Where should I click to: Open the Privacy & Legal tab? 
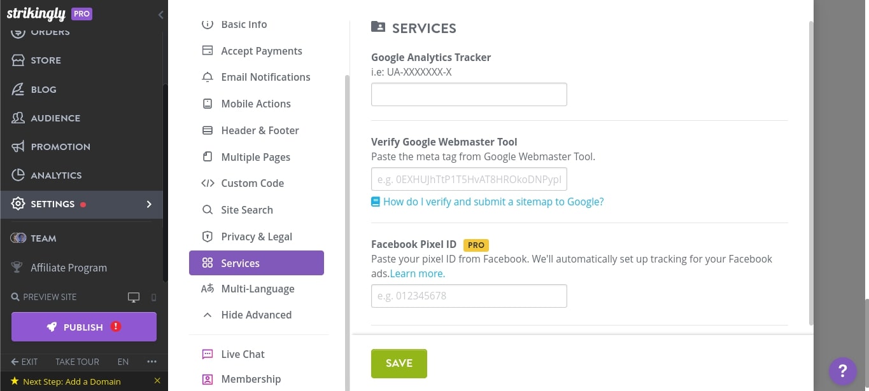[x=257, y=236]
